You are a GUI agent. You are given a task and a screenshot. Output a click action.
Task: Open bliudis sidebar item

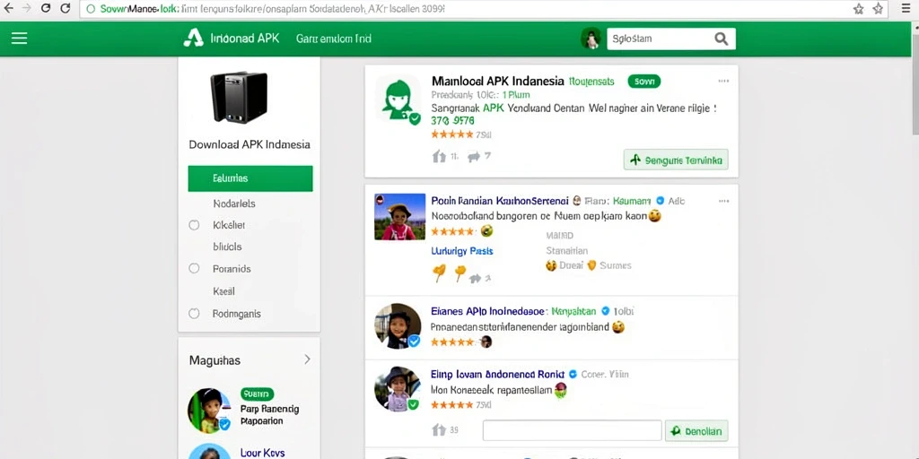click(227, 247)
